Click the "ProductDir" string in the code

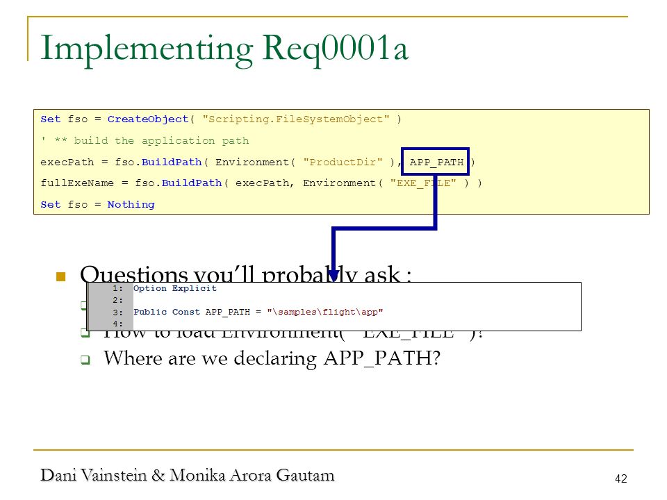(x=343, y=162)
